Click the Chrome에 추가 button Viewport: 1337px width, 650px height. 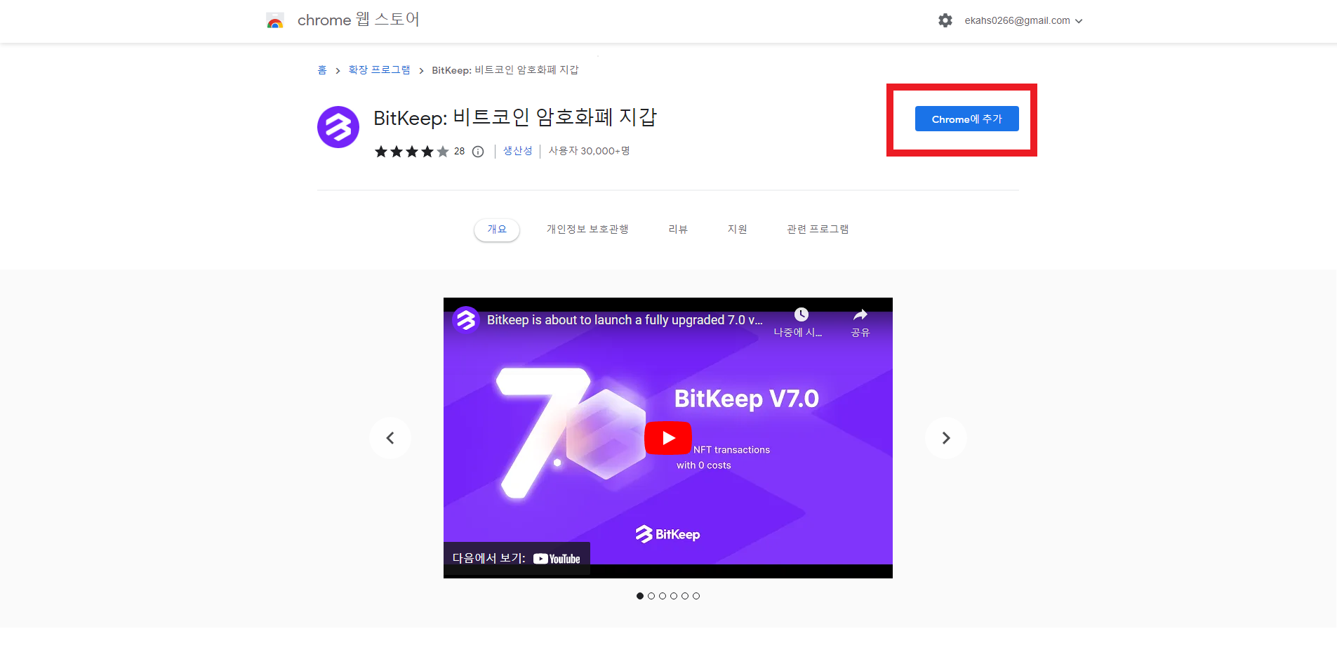966,119
